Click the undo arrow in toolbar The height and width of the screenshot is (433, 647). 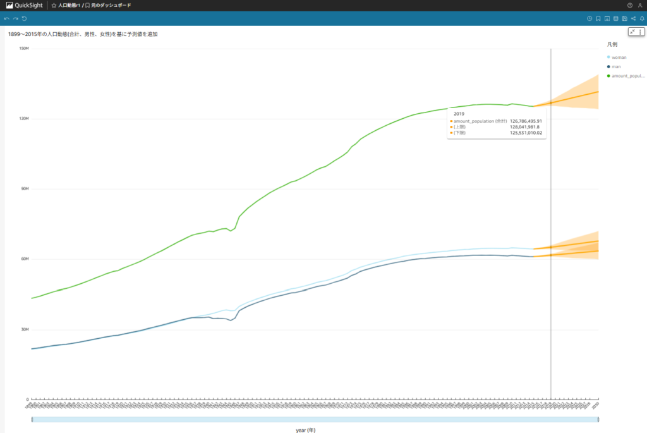[x=6, y=18]
